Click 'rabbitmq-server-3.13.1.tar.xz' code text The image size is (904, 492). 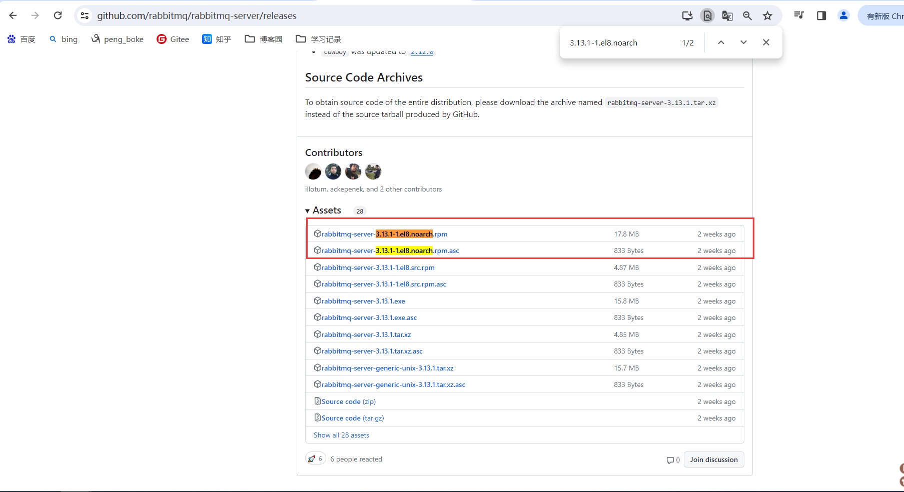pyautogui.click(x=661, y=102)
